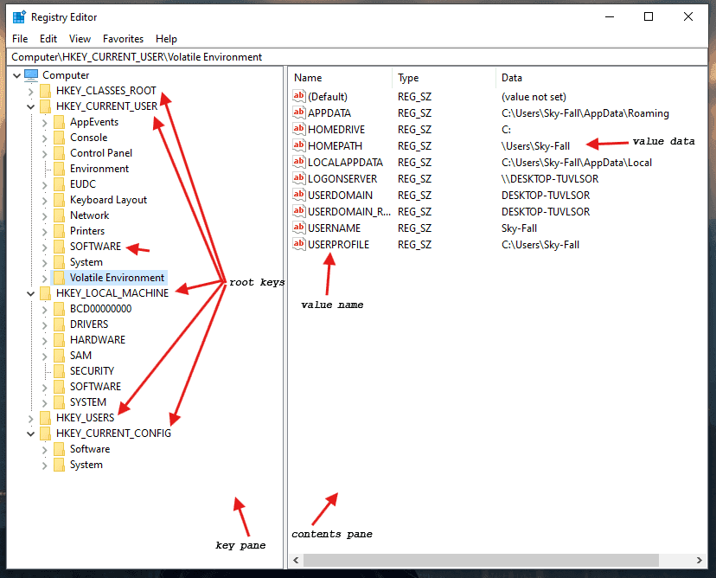
Task: Click the AppEvents folder icon
Action: click(x=59, y=122)
